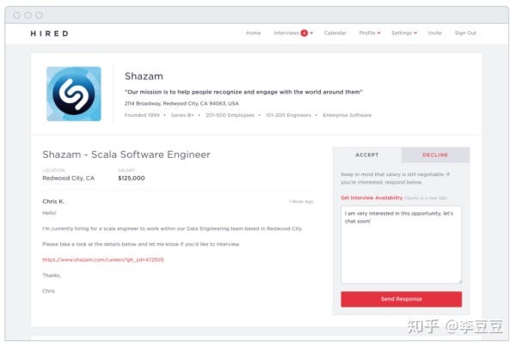Click the resize handle of the response box
Image resolution: width=516 pixels, height=347 pixels.
(x=460, y=282)
